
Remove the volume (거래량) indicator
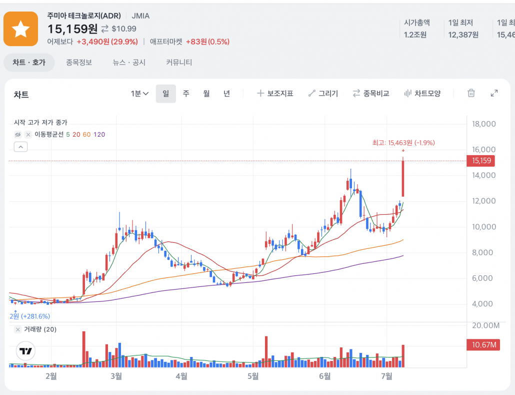(x=17, y=329)
